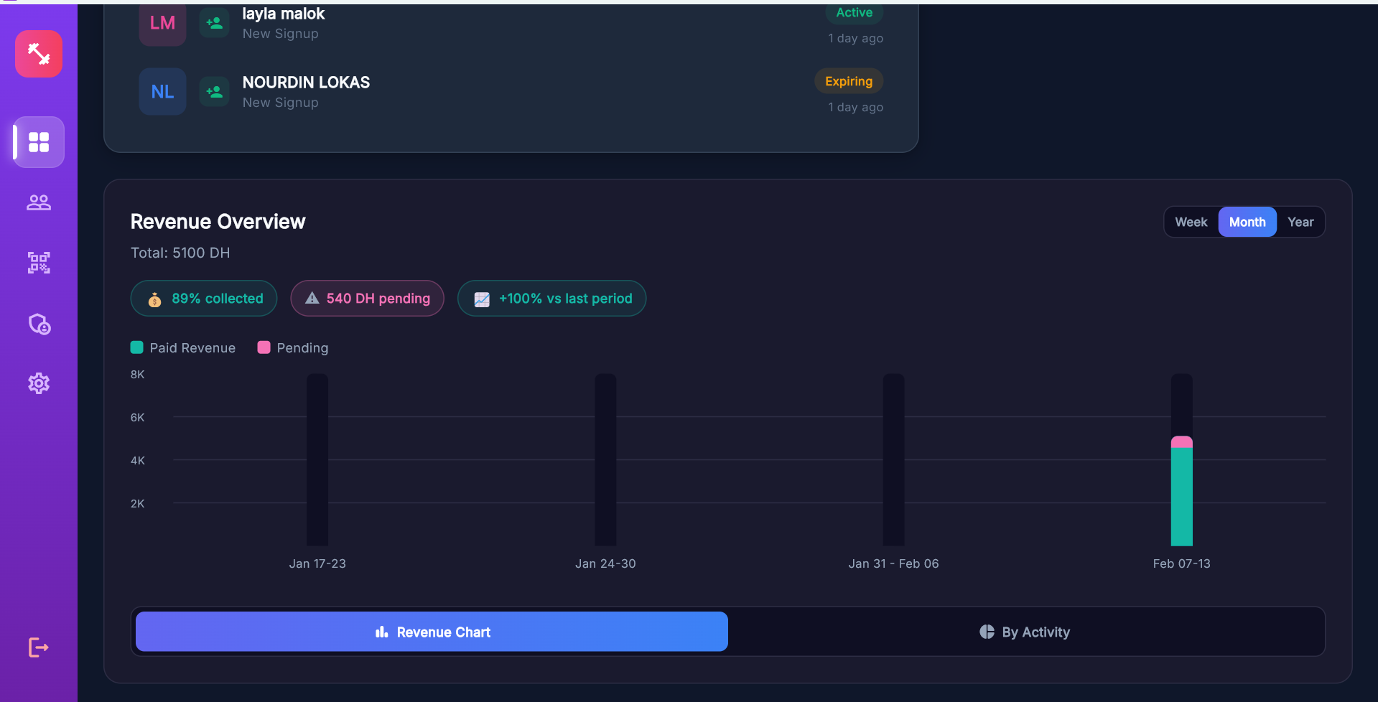
Task: Switch to the By Activity tab
Action: click(1025, 632)
